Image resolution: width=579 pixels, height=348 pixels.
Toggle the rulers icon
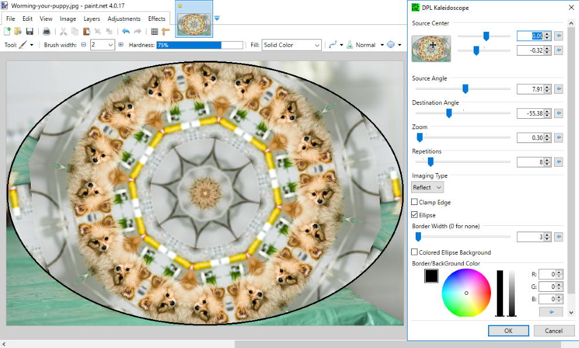pyautogui.click(x=166, y=32)
